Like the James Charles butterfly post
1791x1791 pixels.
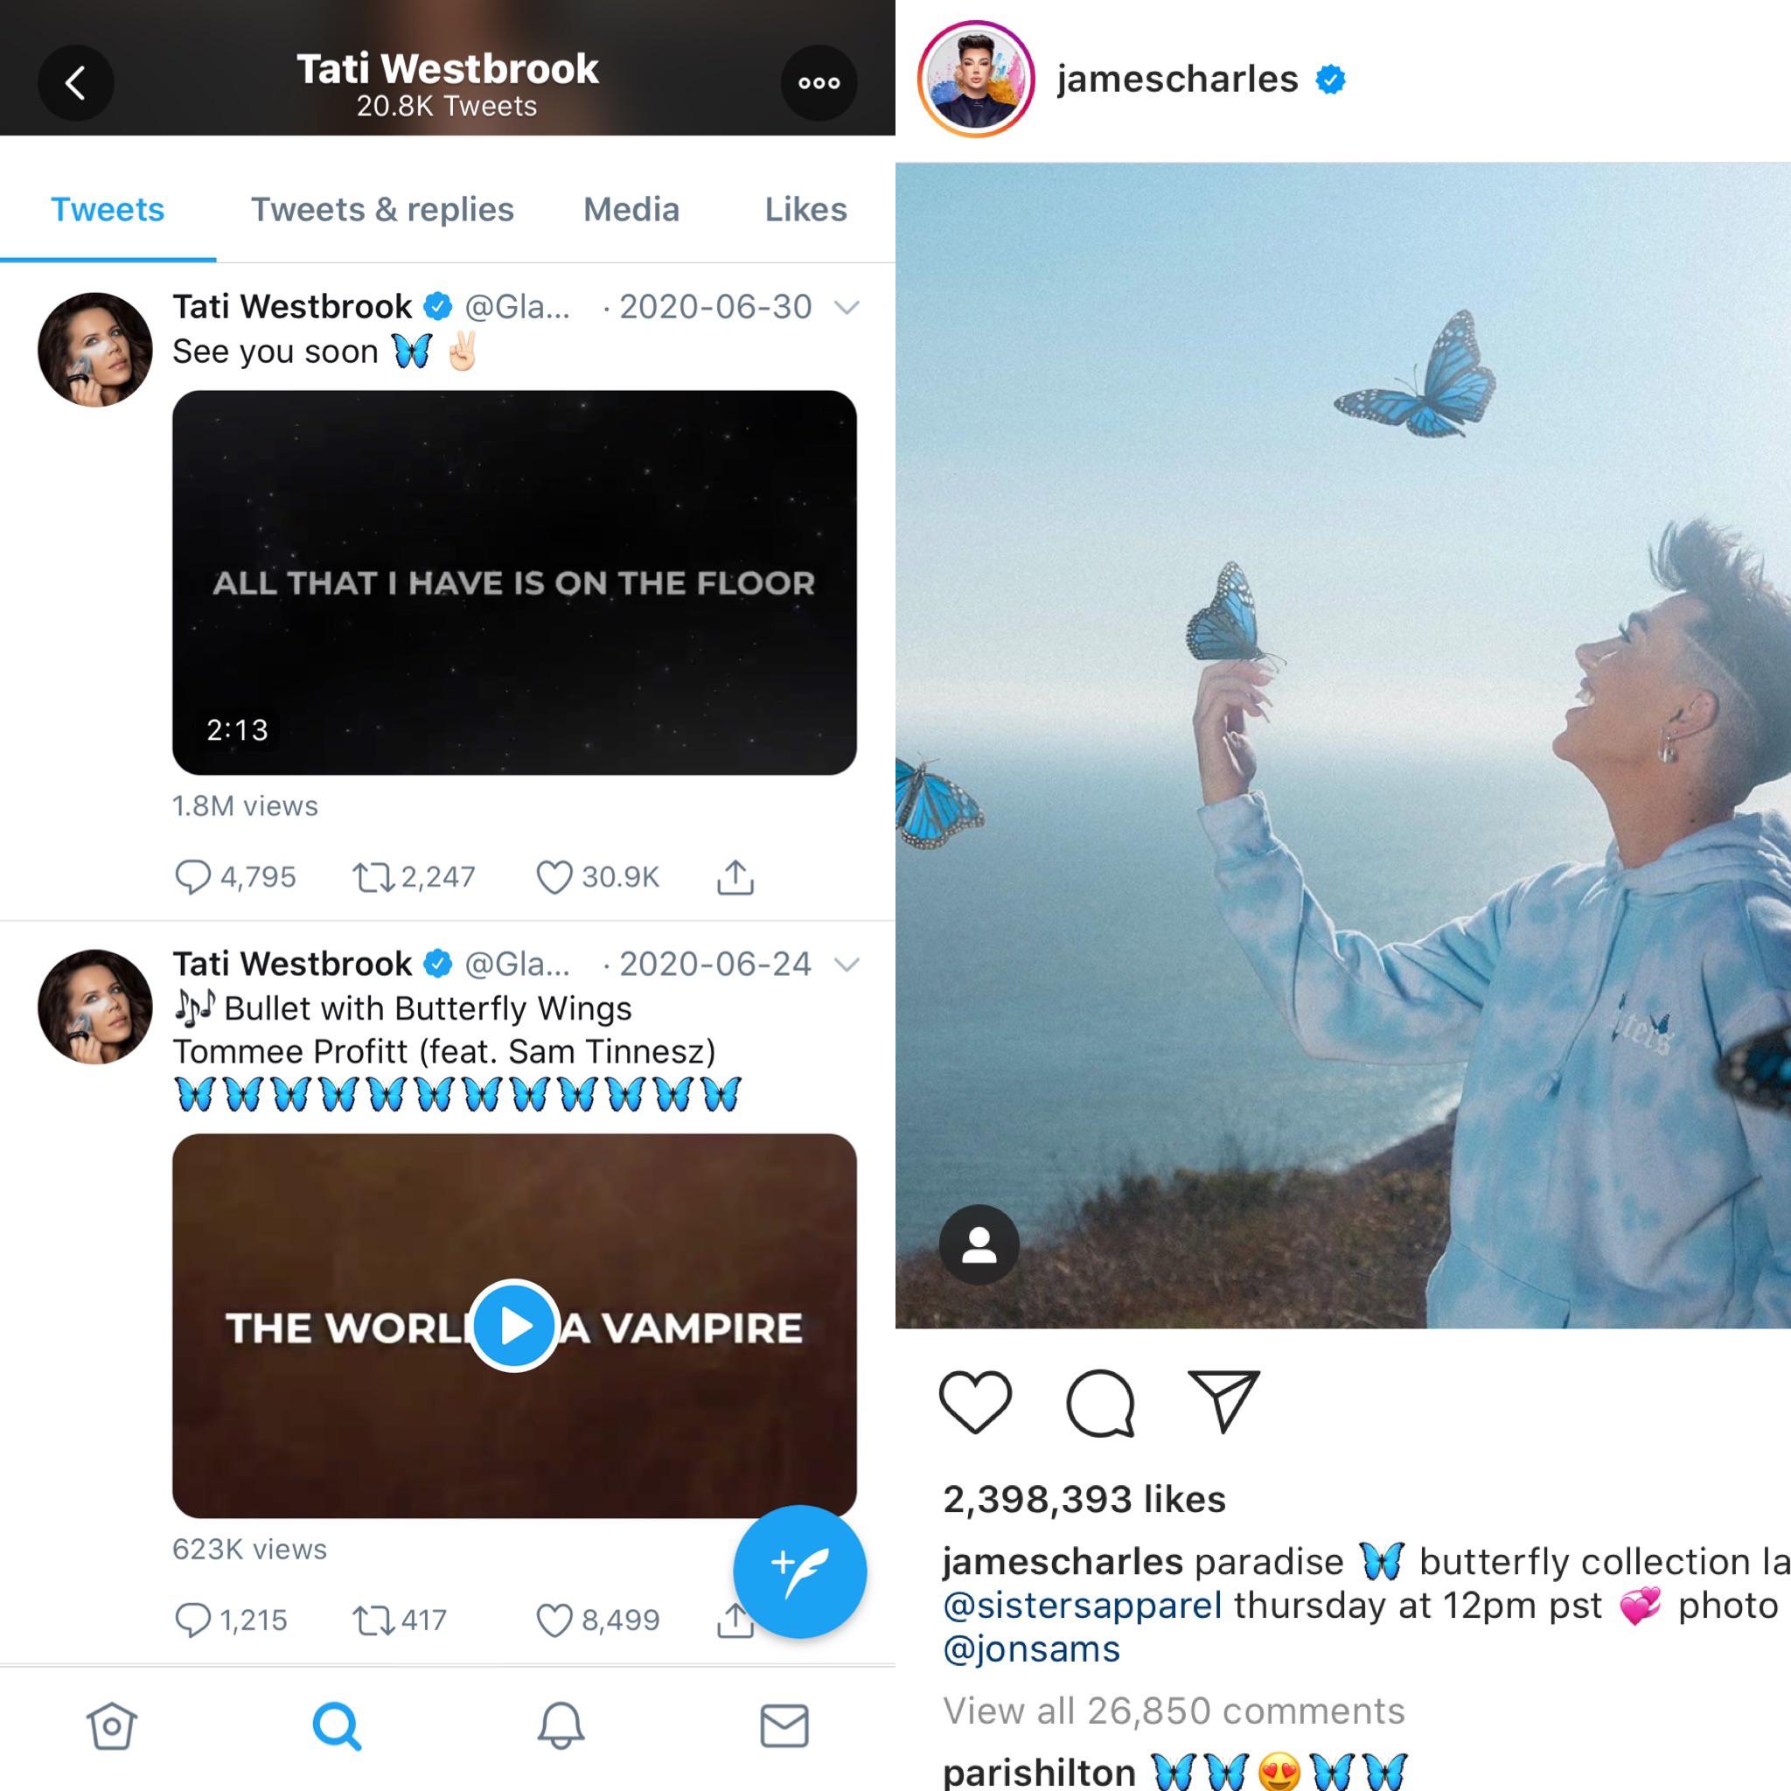point(976,1403)
